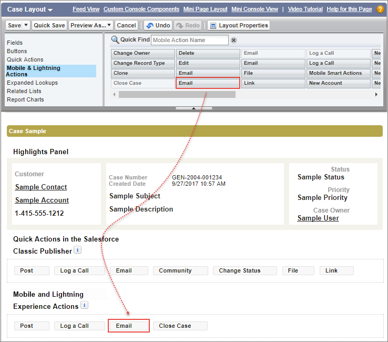Click Sample Subject text

tap(135, 196)
